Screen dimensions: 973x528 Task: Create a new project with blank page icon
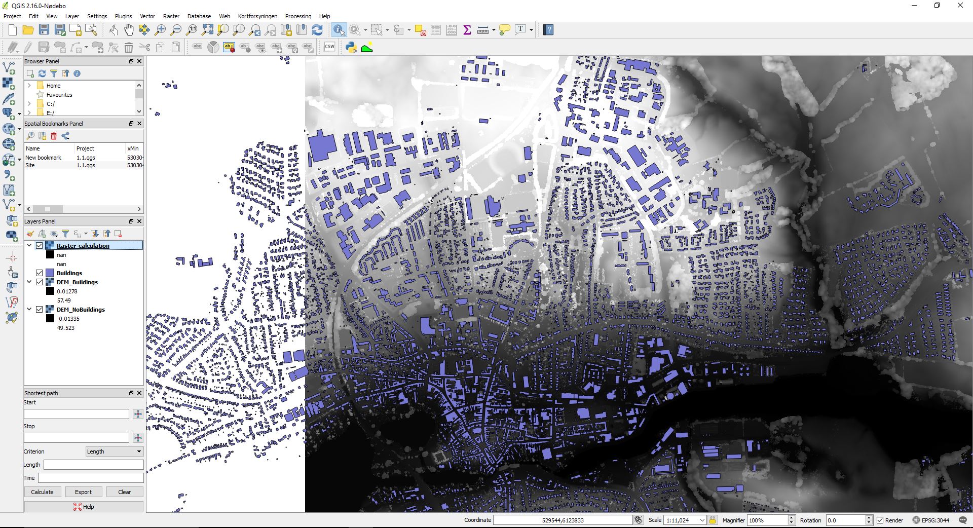coord(13,30)
